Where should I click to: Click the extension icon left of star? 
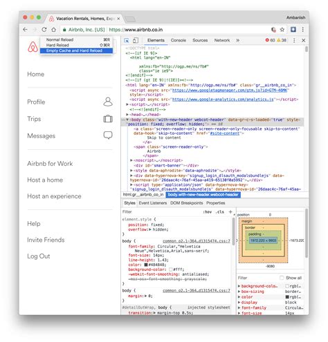(273, 30)
